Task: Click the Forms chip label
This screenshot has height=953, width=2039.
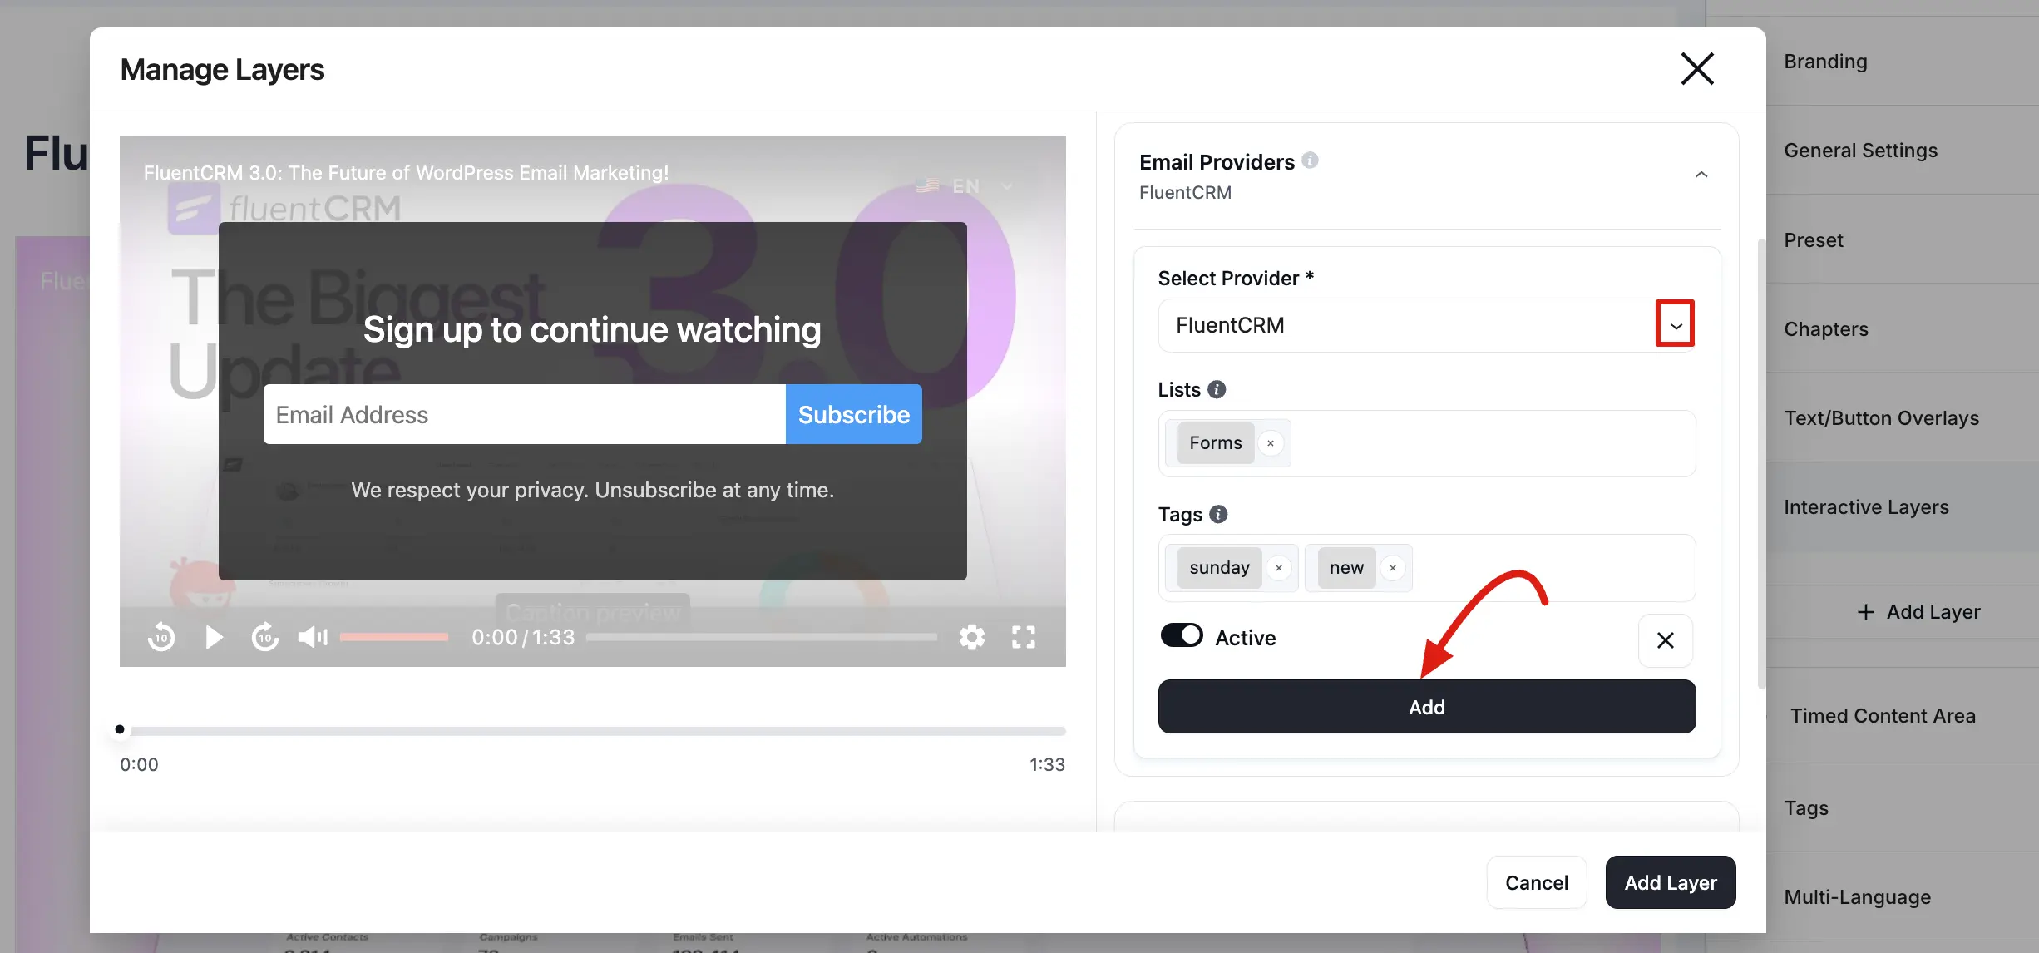Action: coord(1215,443)
